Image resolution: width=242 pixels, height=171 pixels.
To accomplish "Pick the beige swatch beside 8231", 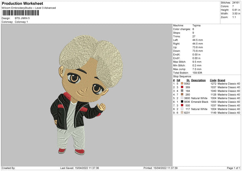I will pos(182,113).
